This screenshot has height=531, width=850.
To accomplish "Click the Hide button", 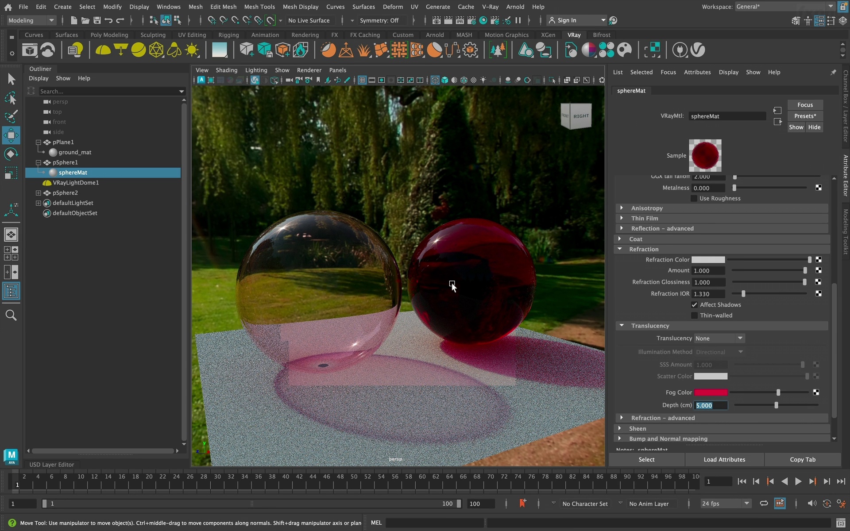I will (814, 127).
